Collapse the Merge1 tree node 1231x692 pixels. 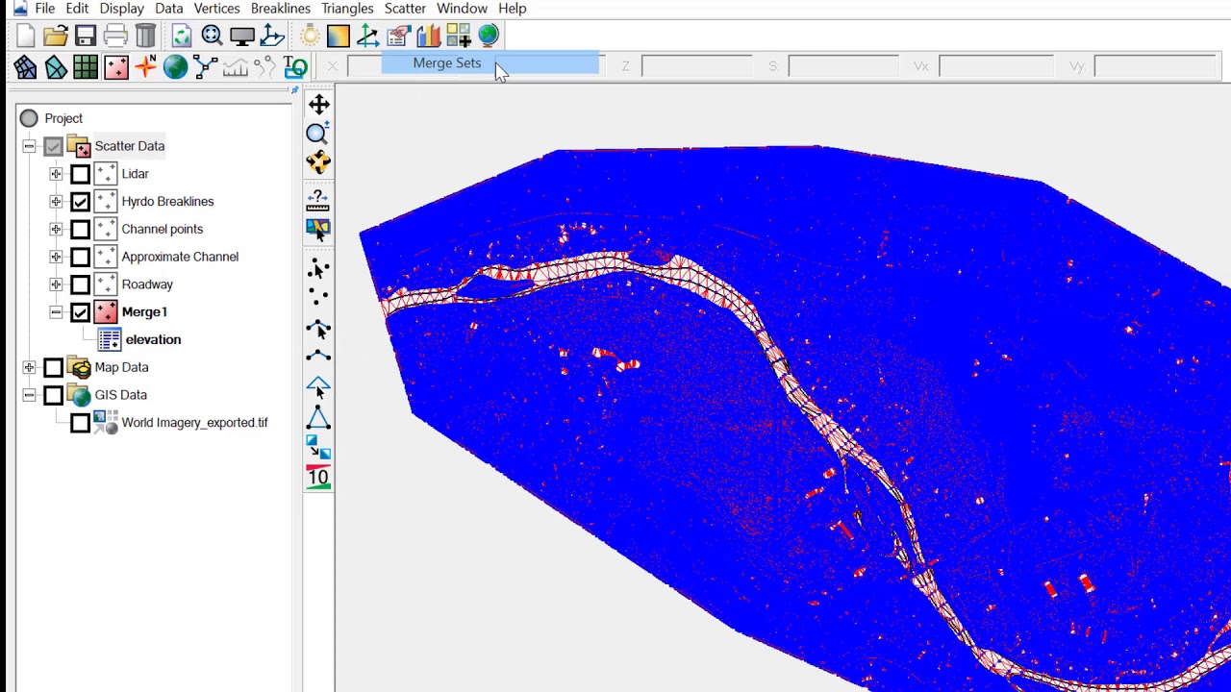pos(56,312)
